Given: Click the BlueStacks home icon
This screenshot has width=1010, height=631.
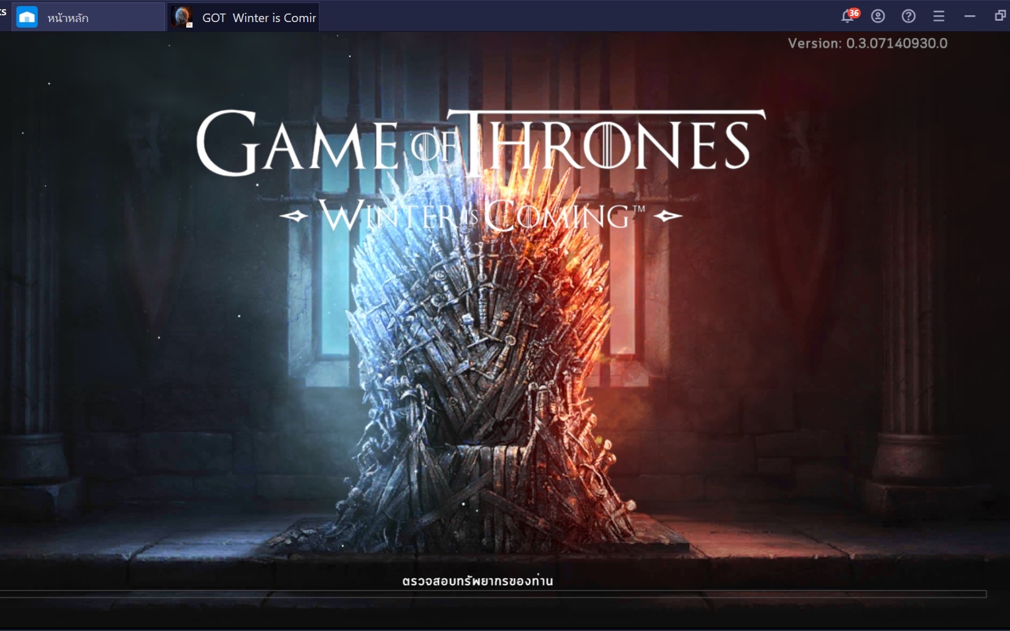Looking at the screenshot, I should pos(27,17).
